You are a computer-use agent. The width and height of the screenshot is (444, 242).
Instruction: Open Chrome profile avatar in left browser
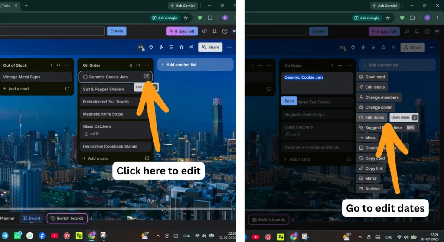click(x=225, y=18)
